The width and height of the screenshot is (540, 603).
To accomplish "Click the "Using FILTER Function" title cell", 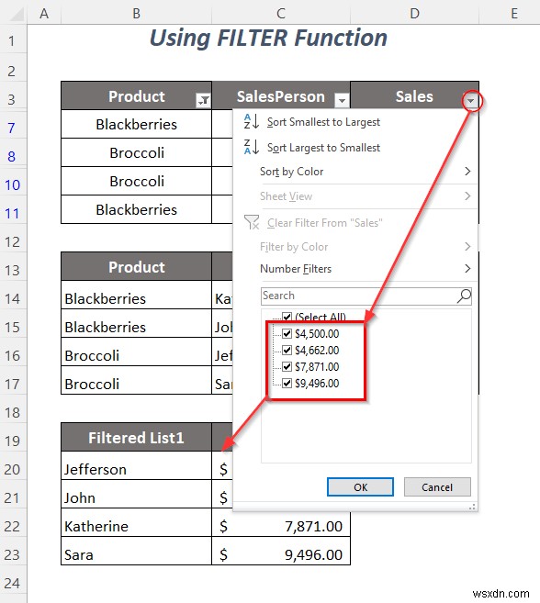I will (268, 39).
